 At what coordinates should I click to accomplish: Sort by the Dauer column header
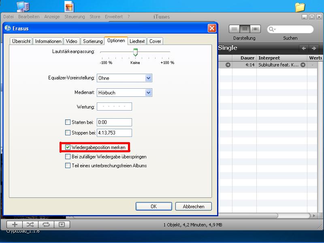point(245,58)
